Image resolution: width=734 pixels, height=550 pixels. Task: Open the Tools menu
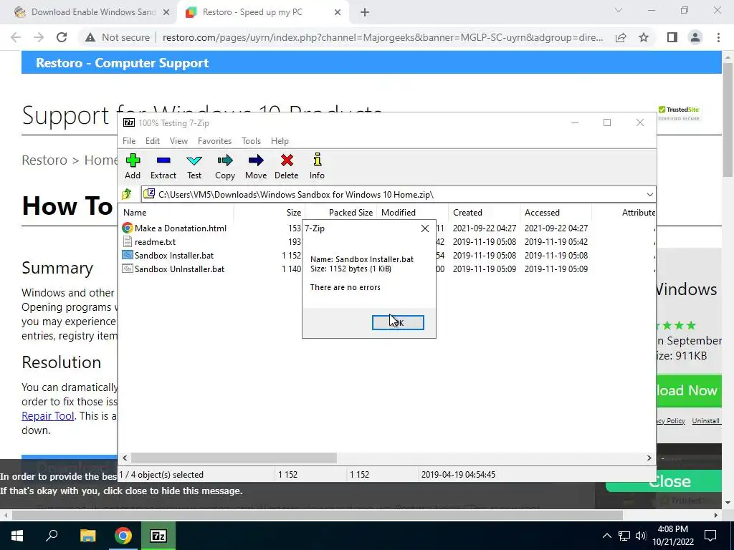click(252, 141)
